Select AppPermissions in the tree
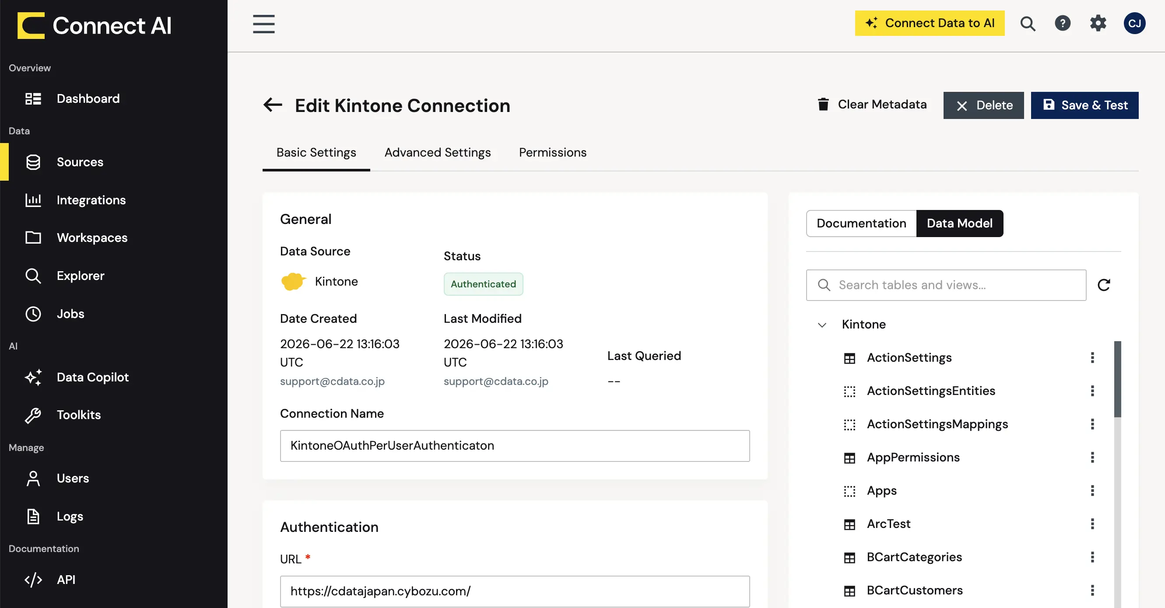 913,458
